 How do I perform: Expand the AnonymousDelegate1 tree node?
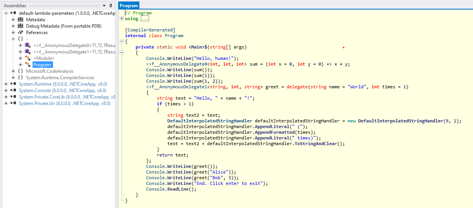pos(20,52)
